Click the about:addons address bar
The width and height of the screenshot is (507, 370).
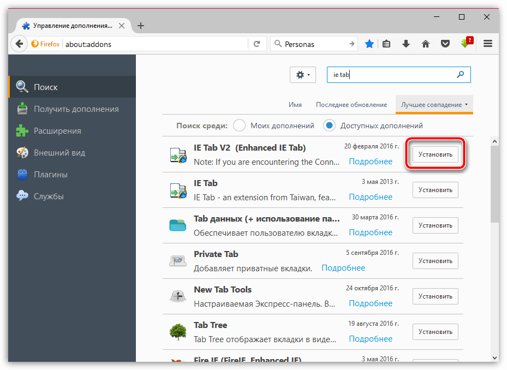(x=156, y=44)
